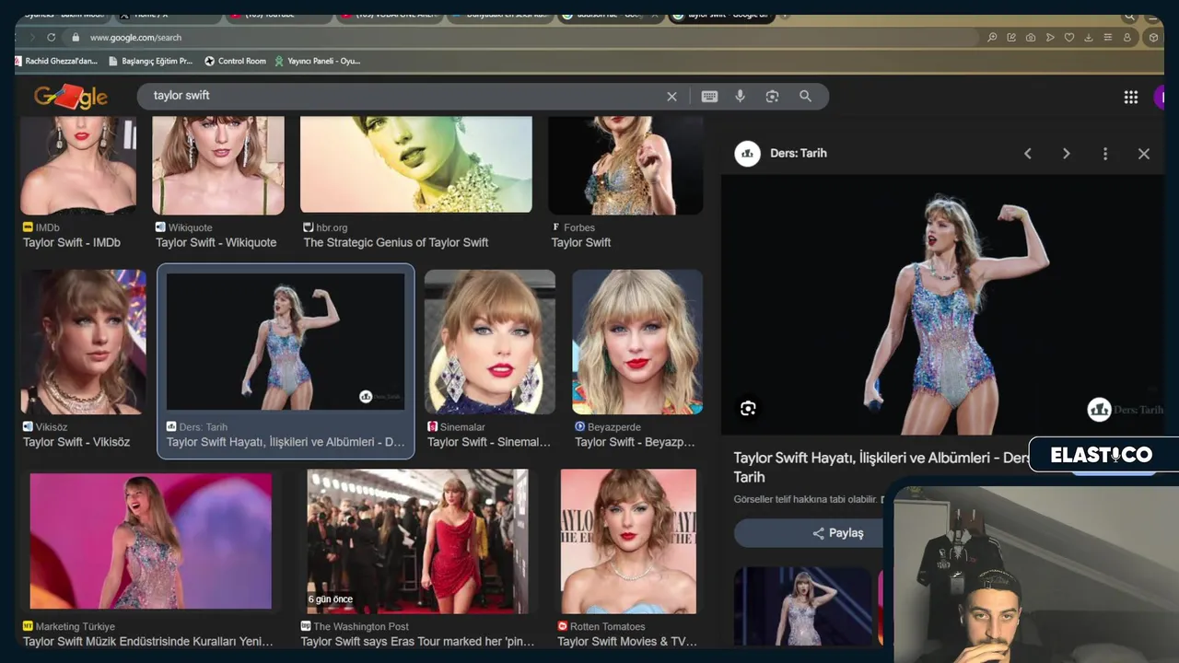Add page to favorites heart icon
This screenshot has height=663, width=1179.
pyautogui.click(x=1069, y=37)
